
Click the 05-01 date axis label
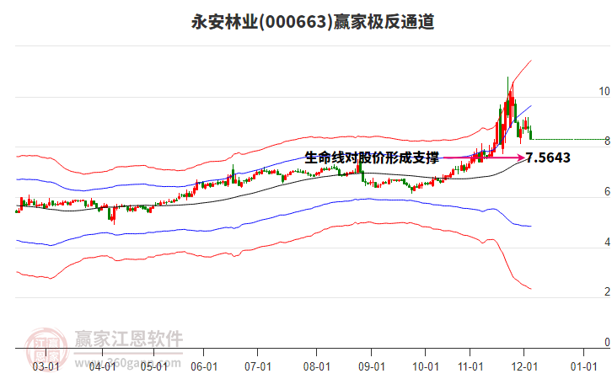(x=153, y=366)
